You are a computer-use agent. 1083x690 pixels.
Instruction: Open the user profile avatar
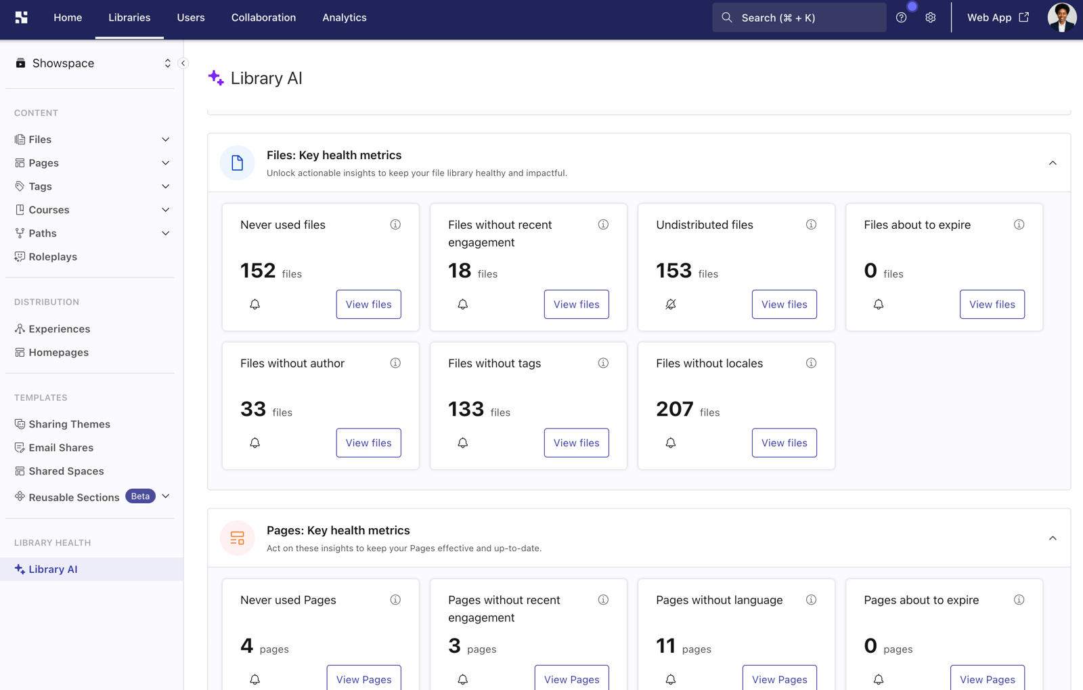tap(1061, 18)
